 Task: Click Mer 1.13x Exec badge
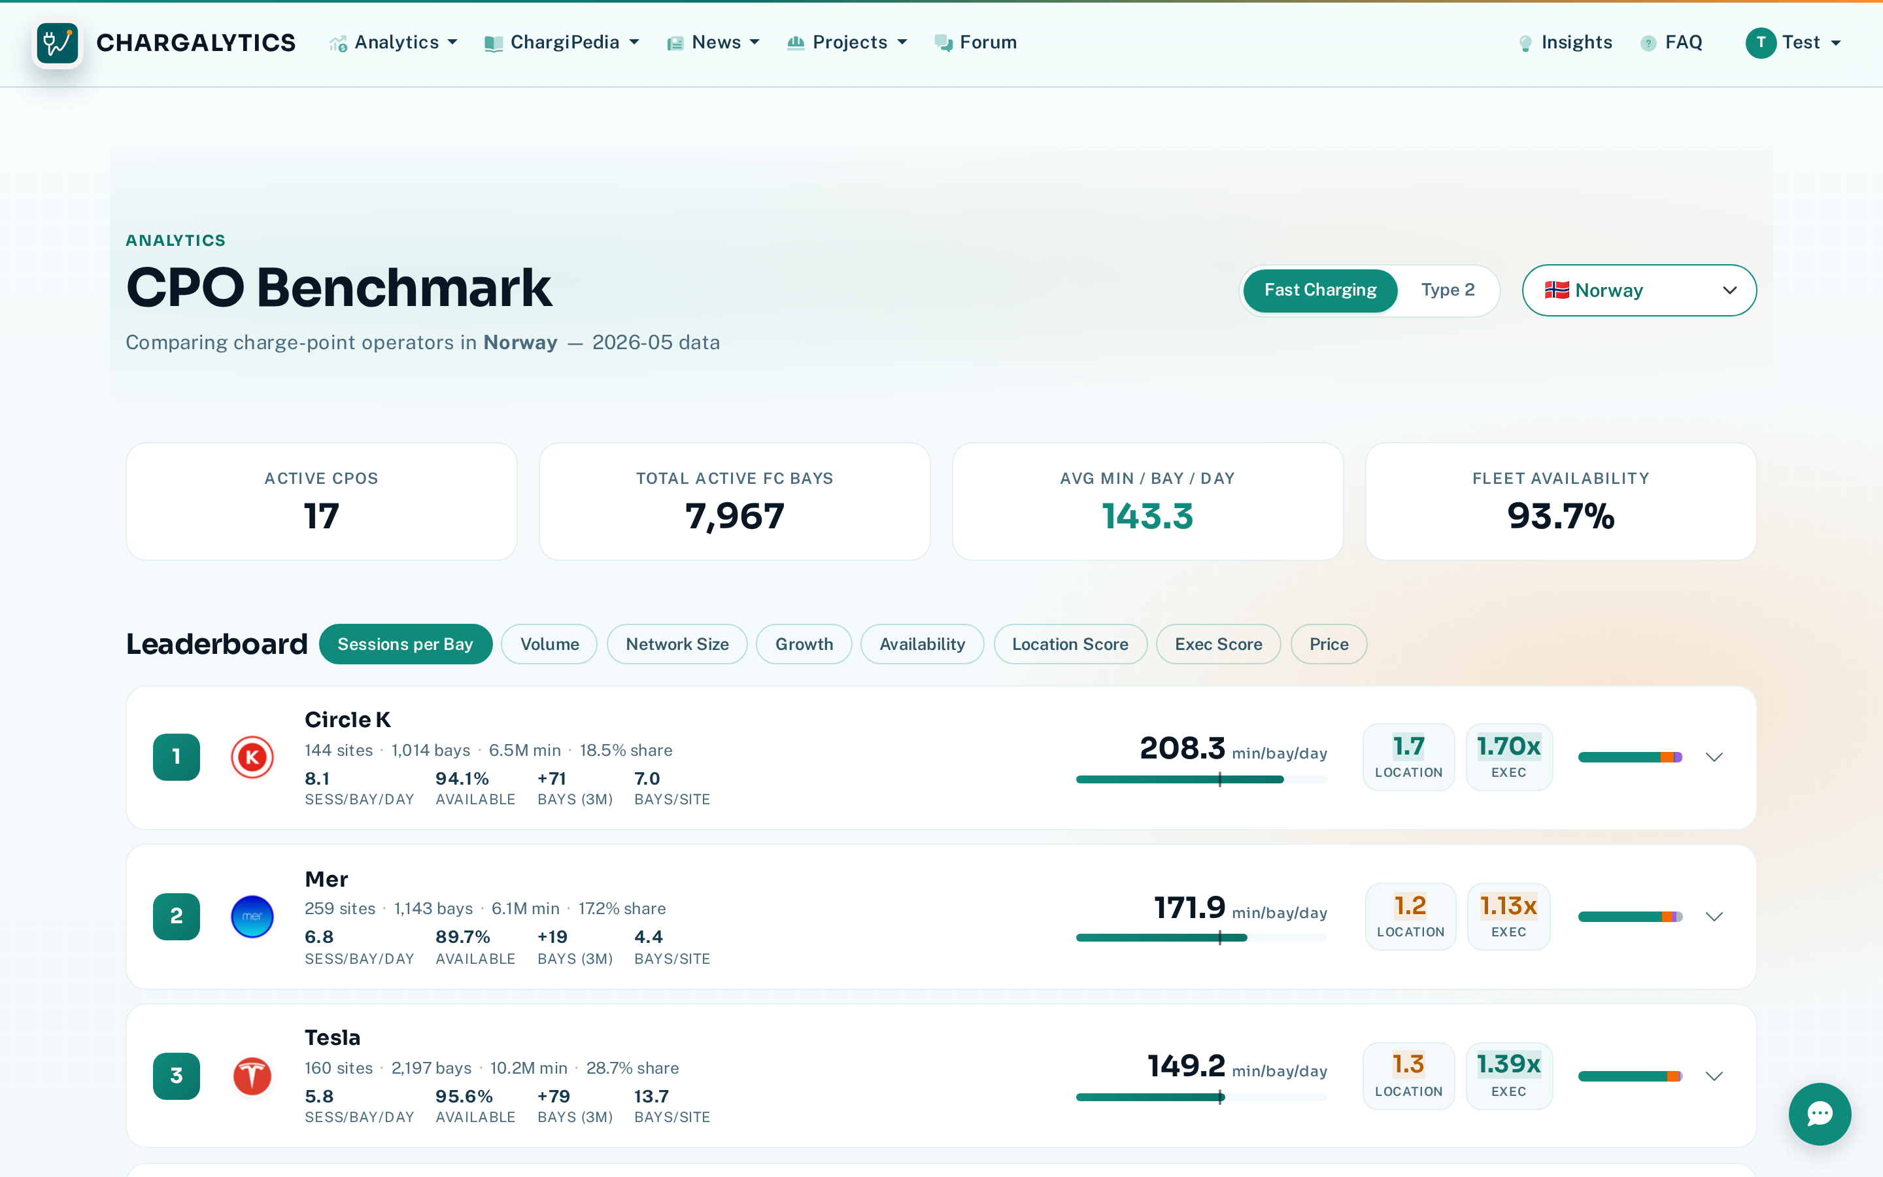point(1508,916)
